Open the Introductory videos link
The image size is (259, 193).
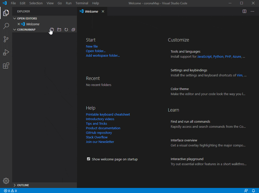100,119
